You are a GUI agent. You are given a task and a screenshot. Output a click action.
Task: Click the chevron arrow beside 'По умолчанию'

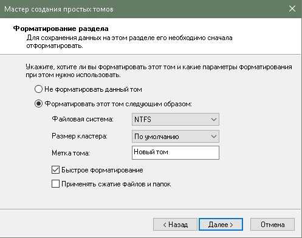213,137
